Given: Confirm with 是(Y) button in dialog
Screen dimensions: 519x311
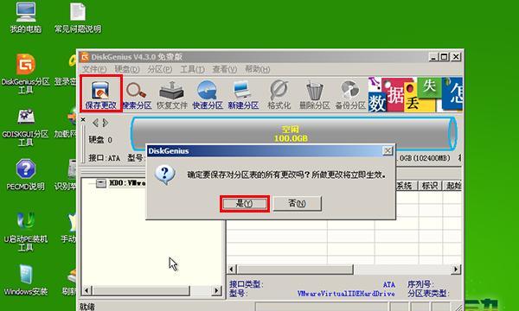Looking at the screenshot, I should (245, 204).
